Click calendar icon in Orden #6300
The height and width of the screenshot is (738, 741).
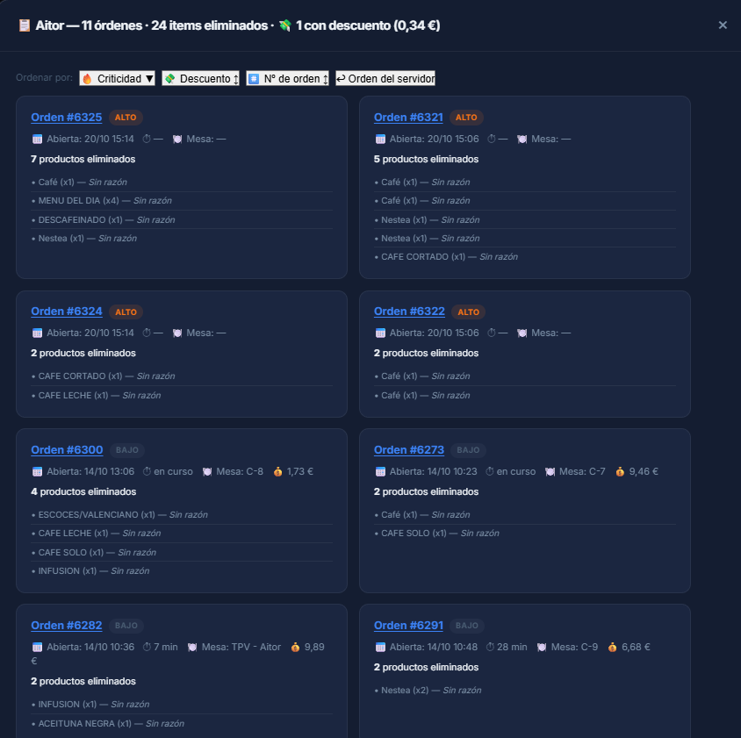[37, 471]
